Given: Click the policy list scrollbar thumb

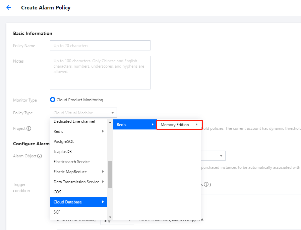Looking at the screenshot, I should coord(110,175).
